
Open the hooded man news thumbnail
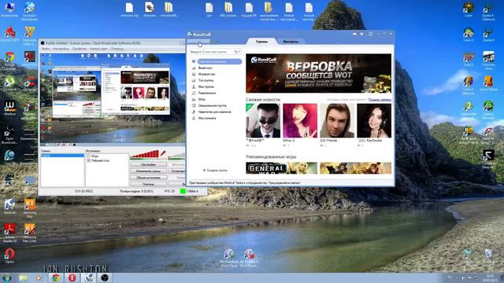pyautogui.click(x=337, y=120)
